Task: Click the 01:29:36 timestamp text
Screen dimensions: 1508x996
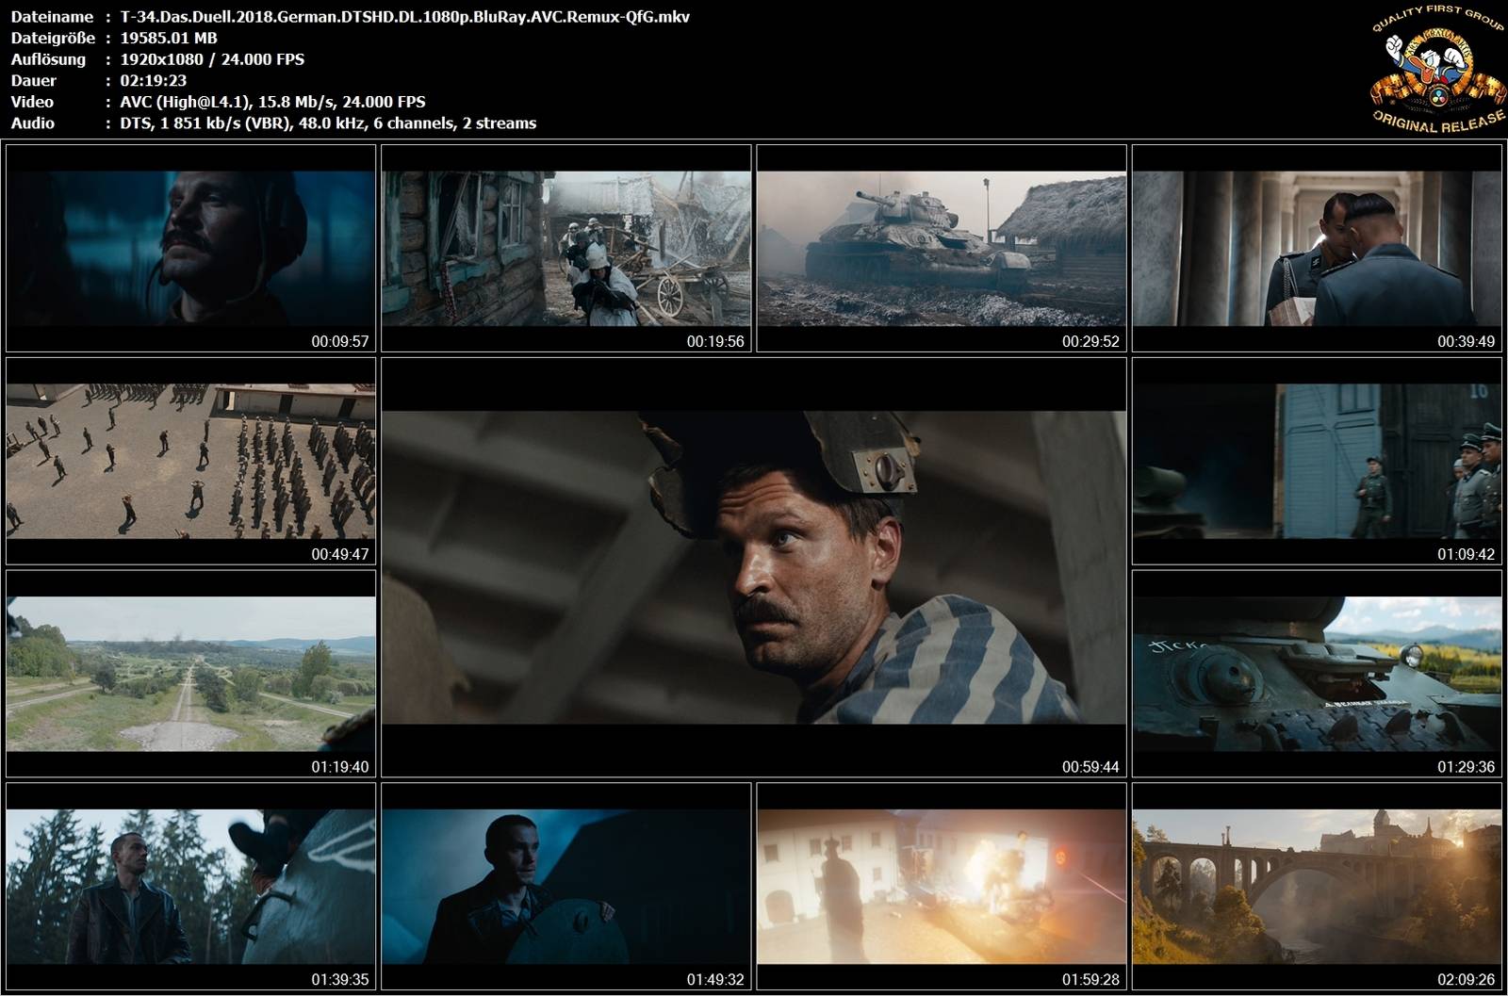Action: click(1466, 767)
